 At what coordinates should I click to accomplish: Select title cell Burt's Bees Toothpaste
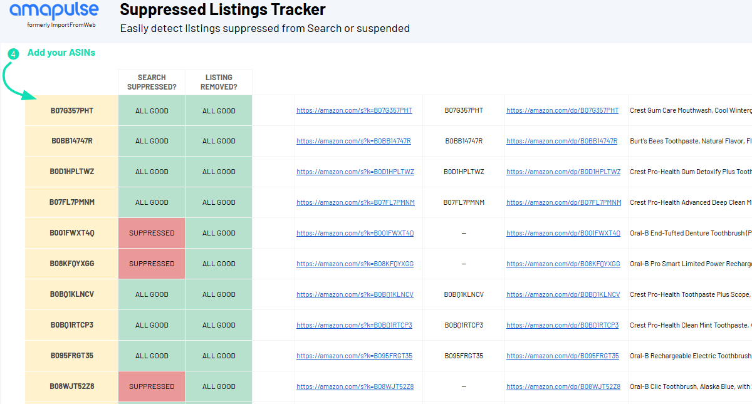(691, 141)
